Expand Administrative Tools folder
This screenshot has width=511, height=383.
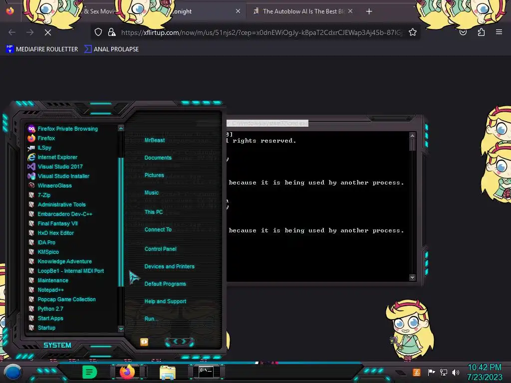click(x=57, y=204)
